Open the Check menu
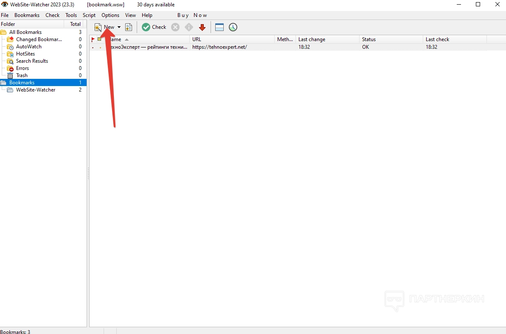 pyautogui.click(x=52, y=15)
